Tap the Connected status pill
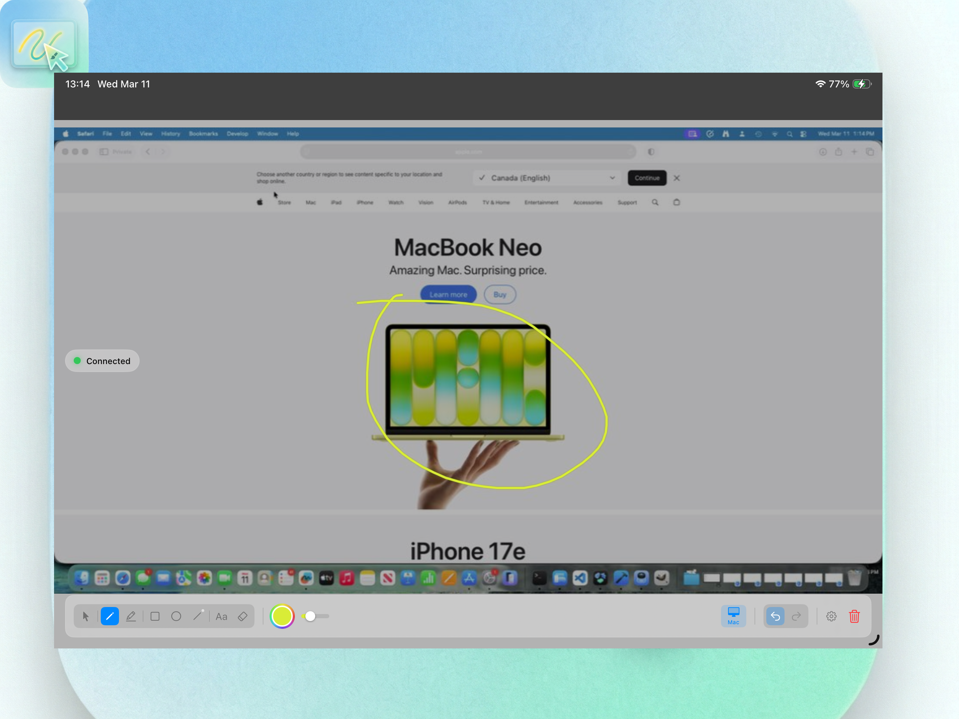 pos(102,361)
